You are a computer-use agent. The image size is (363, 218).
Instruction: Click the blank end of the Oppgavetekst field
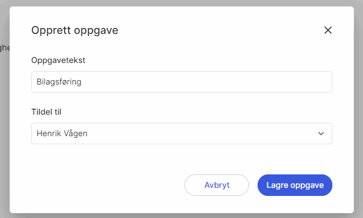(269, 82)
